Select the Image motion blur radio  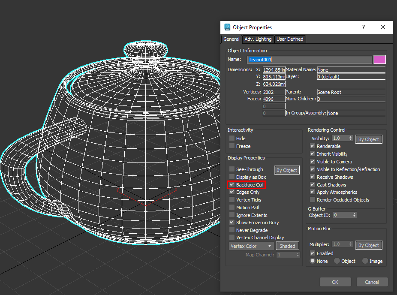[365, 261]
